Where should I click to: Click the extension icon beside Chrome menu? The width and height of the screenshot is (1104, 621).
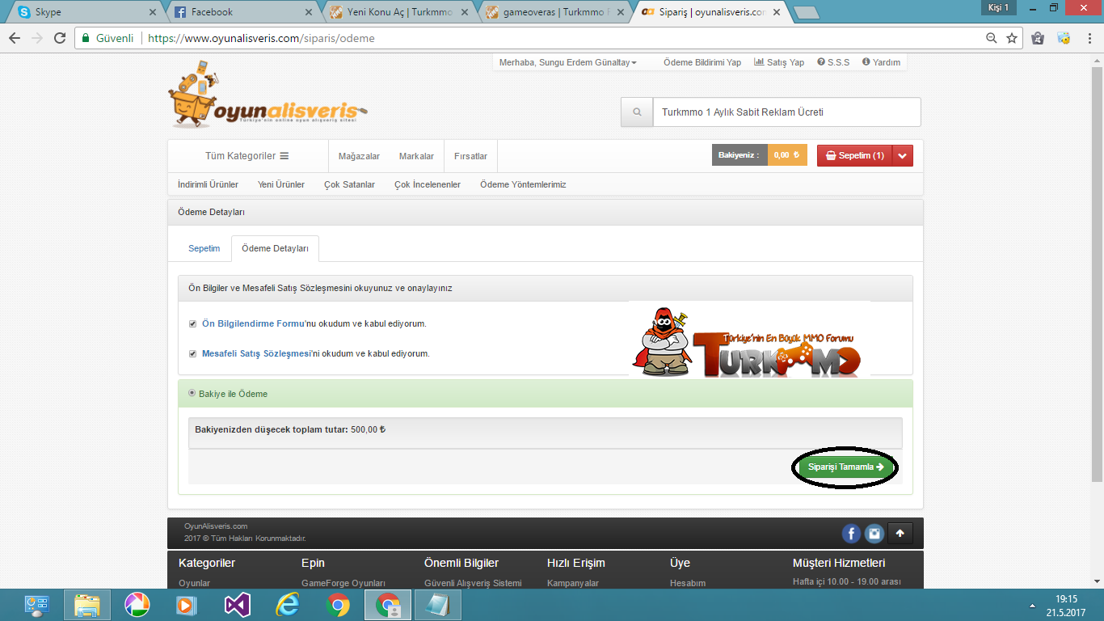pyautogui.click(x=1064, y=38)
